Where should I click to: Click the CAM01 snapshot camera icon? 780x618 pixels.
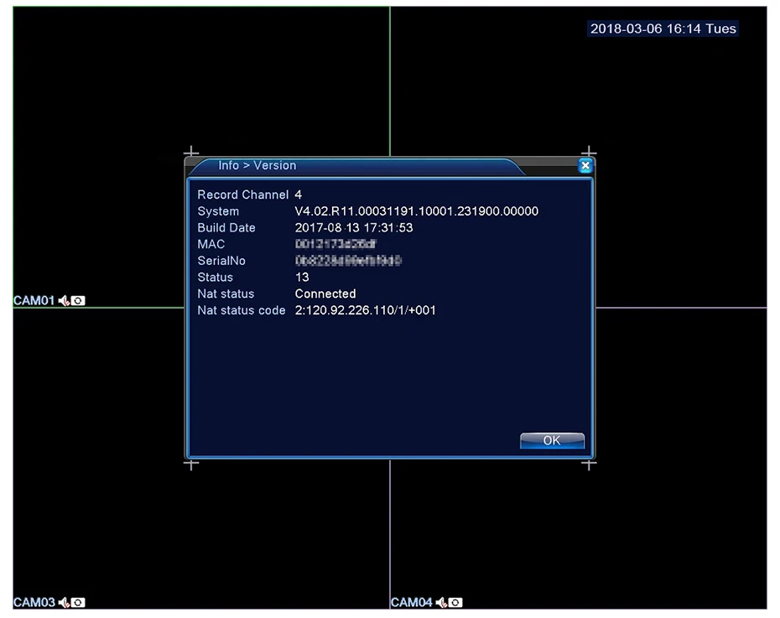coord(78,300)
